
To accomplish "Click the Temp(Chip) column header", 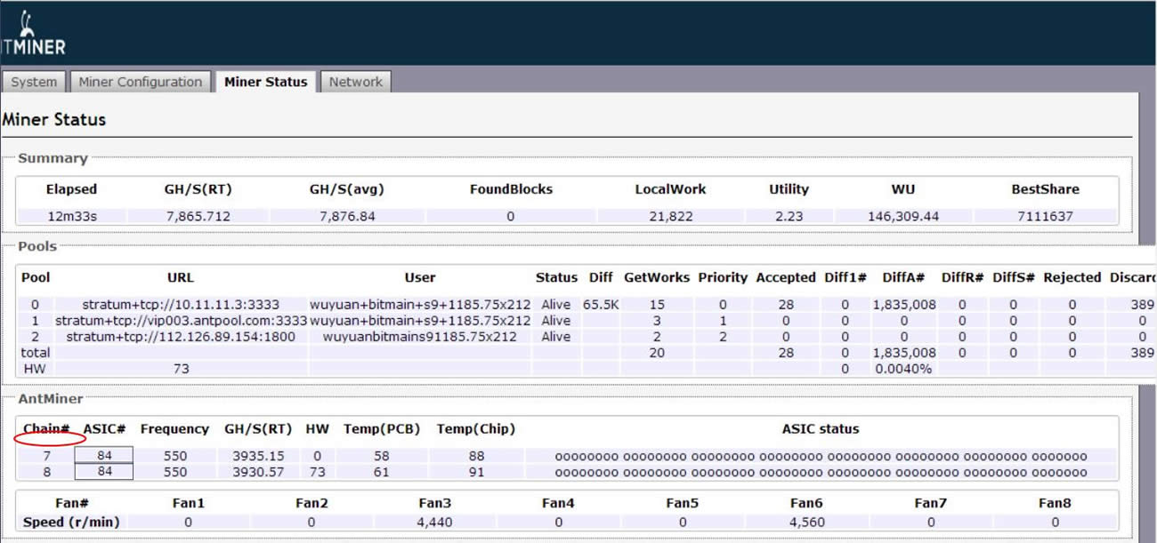I will click(x=475, y=428).
